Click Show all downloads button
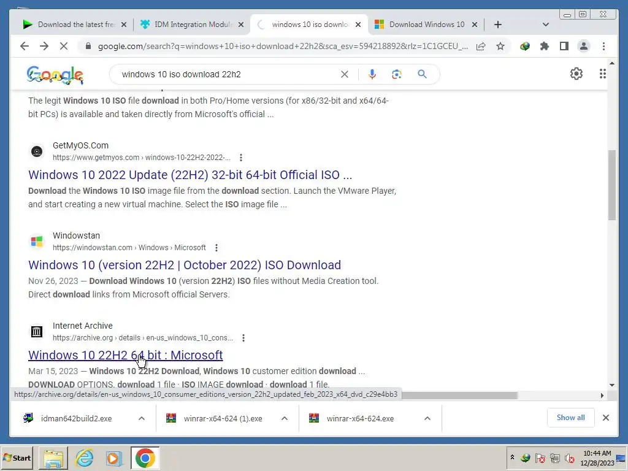Viewport: 628px width, 471px height. pyautogui.click(x=571, y=418)
